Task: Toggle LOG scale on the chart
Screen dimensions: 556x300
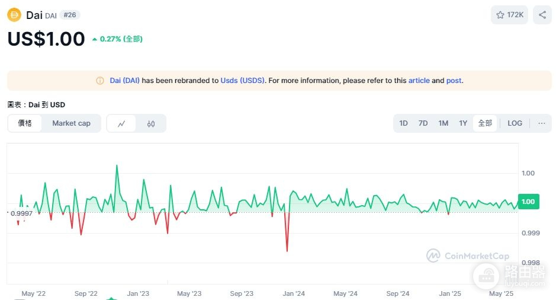Action: 515,123
